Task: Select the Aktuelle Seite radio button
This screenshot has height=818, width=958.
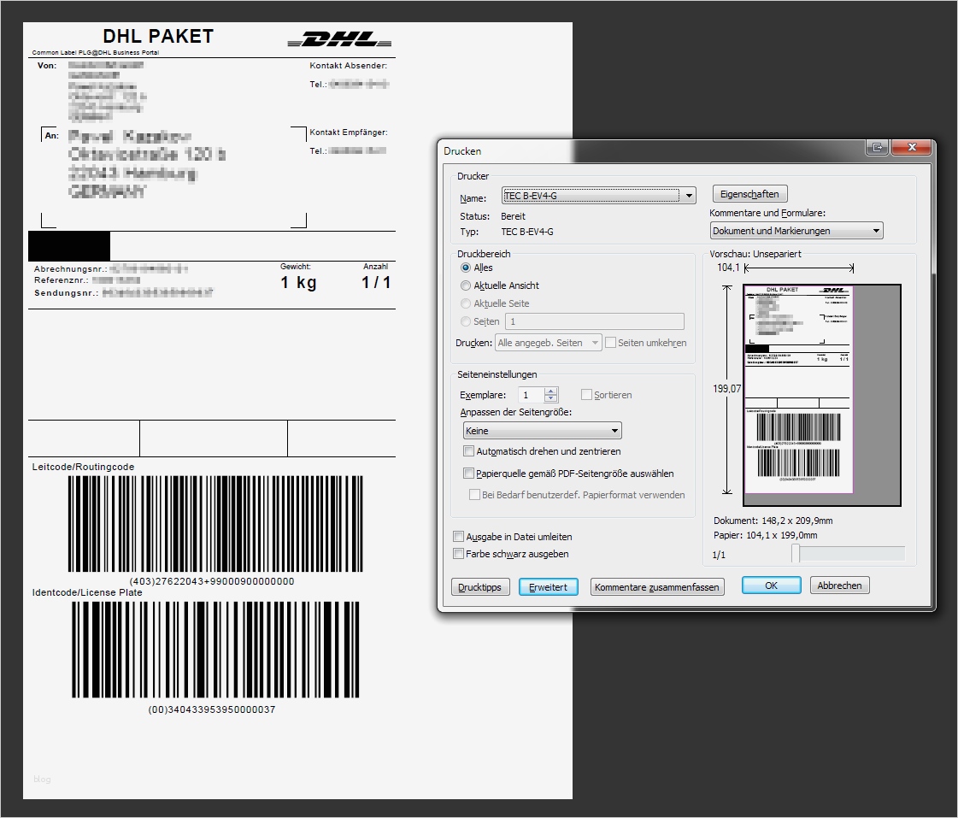Action: (466, 303)
